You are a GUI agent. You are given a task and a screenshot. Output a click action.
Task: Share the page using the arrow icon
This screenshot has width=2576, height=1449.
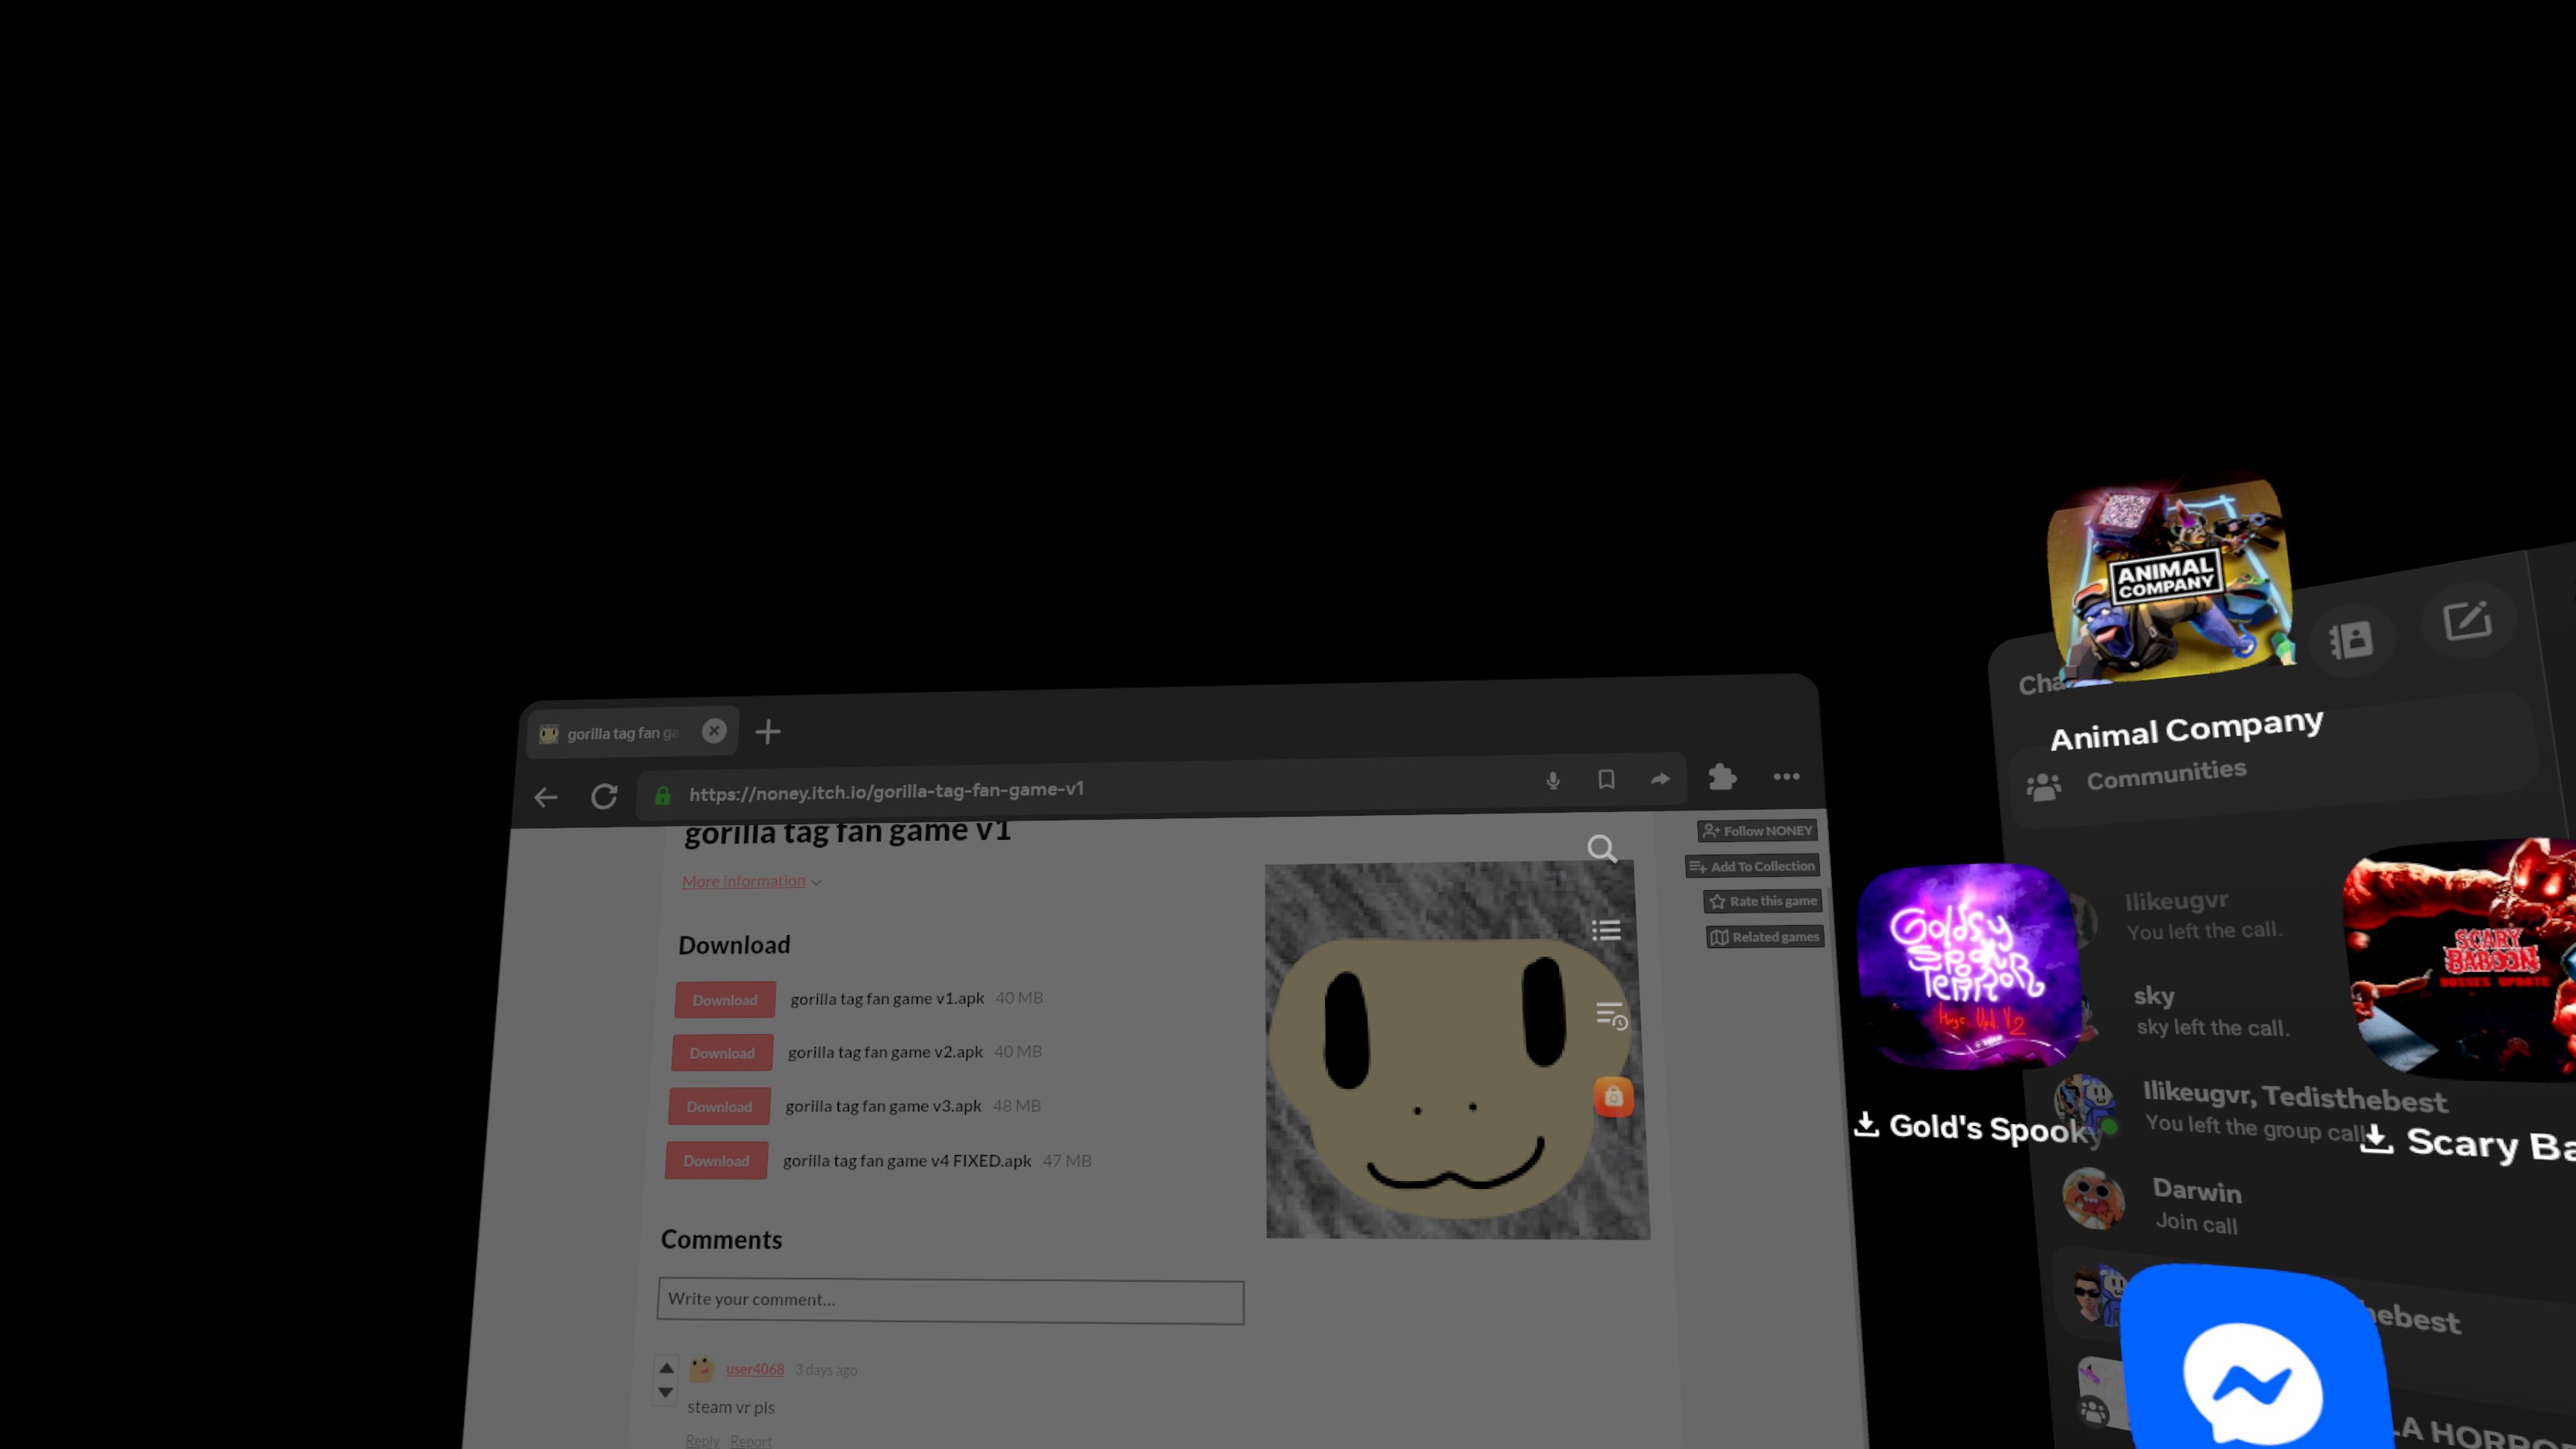1660,778
